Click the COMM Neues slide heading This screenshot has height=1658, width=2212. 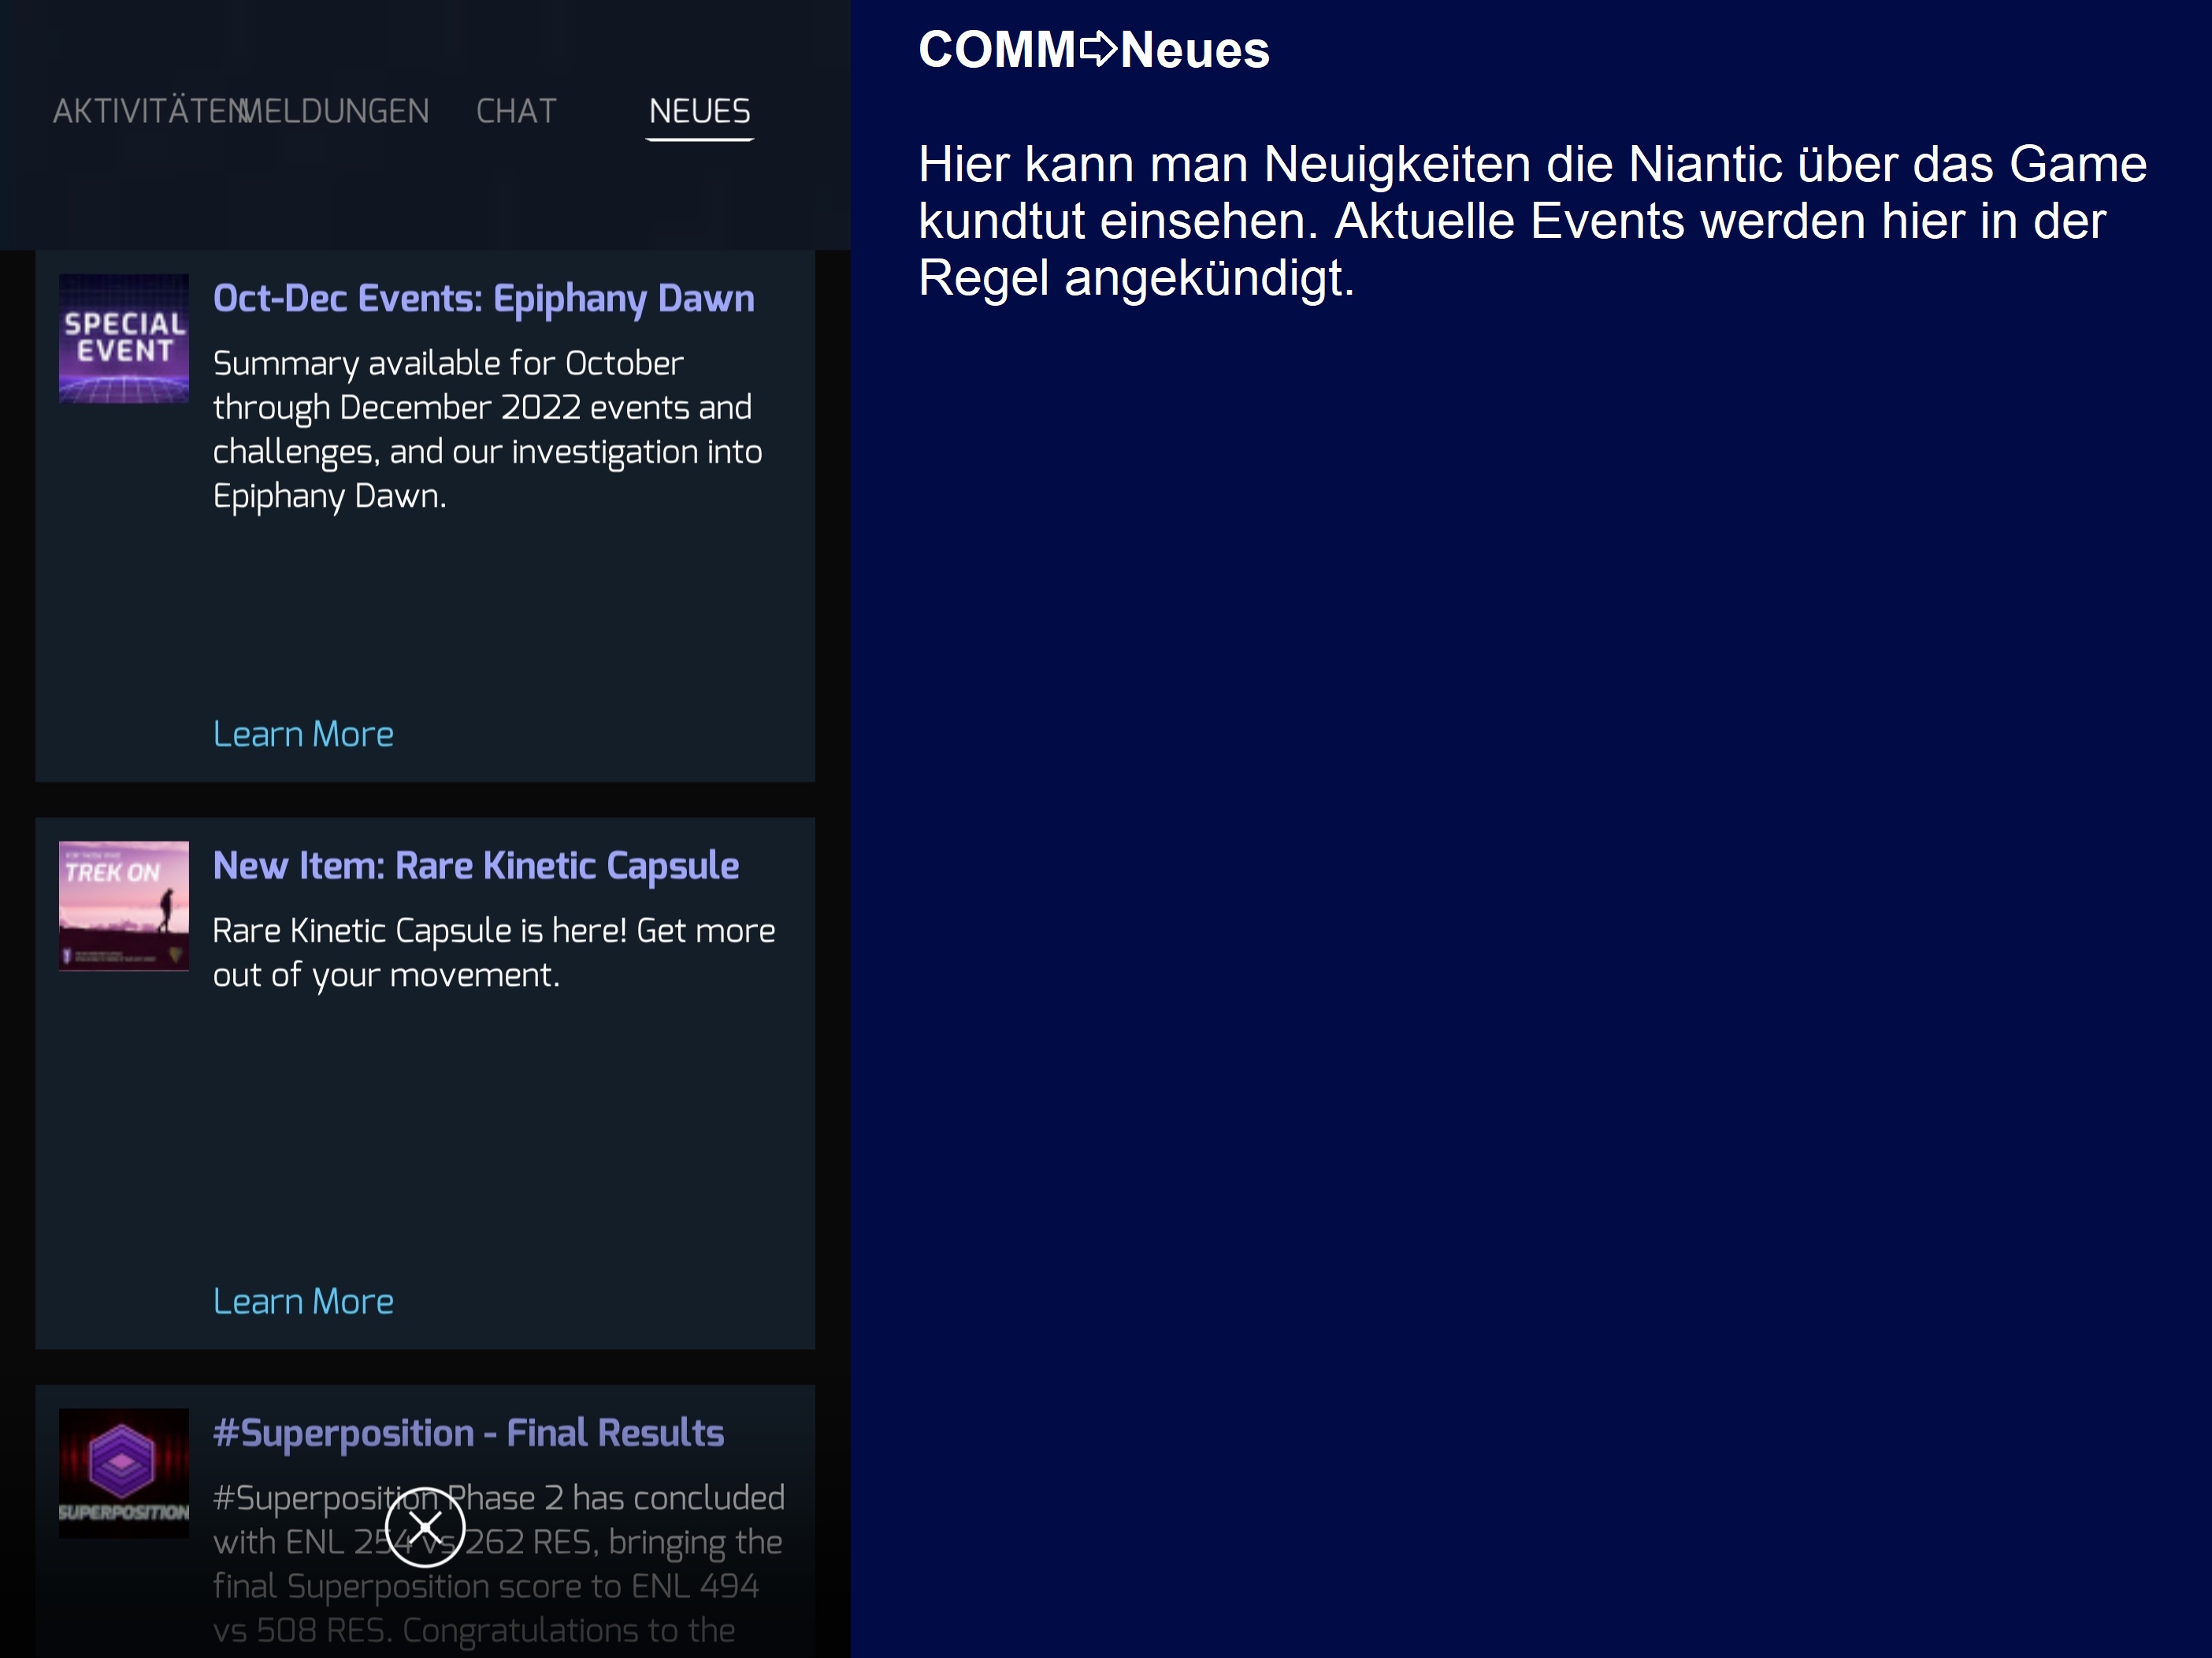(1094, 50)
